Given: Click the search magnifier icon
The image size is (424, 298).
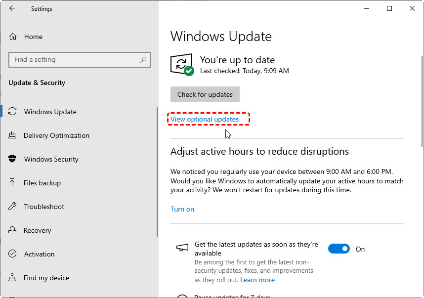Looking at the screenshot, I should pyautogui.click(x=143, y=60).
